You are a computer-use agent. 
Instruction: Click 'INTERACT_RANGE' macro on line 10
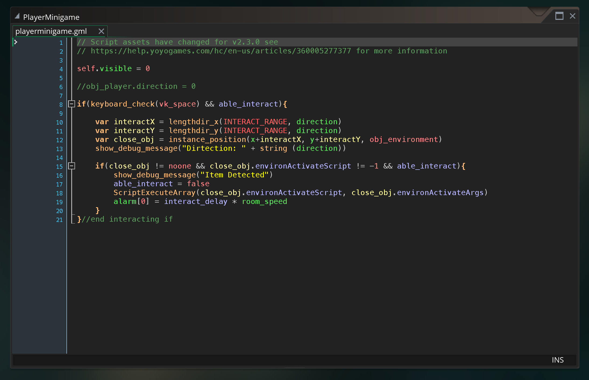[x=255, y=122]
